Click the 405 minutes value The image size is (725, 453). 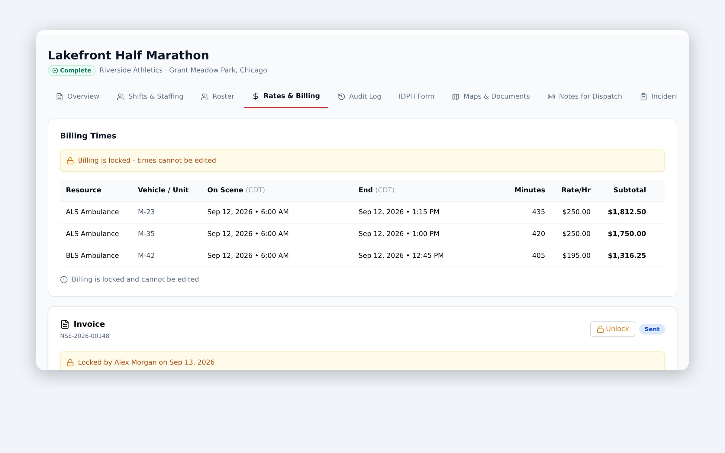tap(538, 255)
